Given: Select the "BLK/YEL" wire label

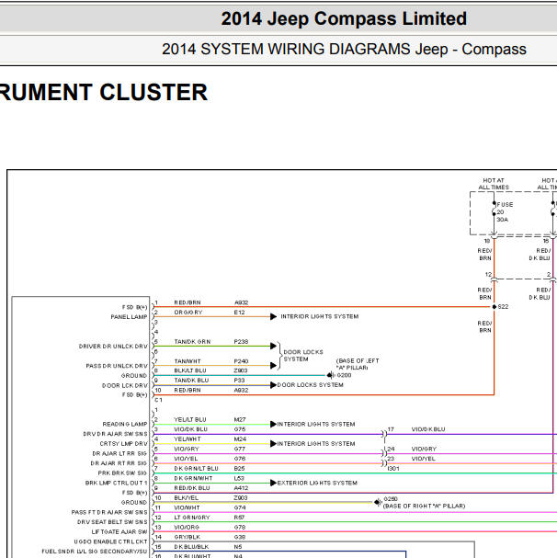Looking at the screenshot, I should (187, 498).
